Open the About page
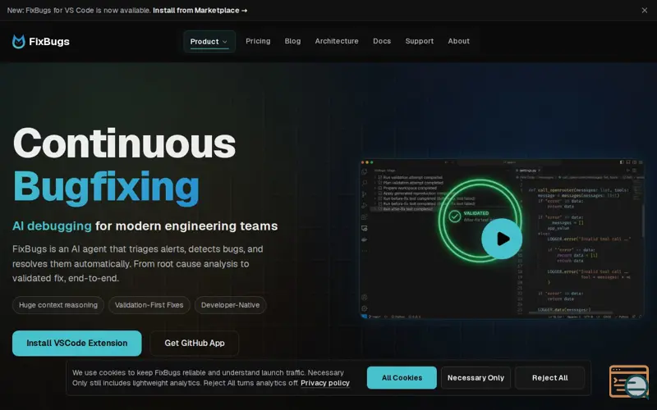657x410 pixels. coord(458,41)
